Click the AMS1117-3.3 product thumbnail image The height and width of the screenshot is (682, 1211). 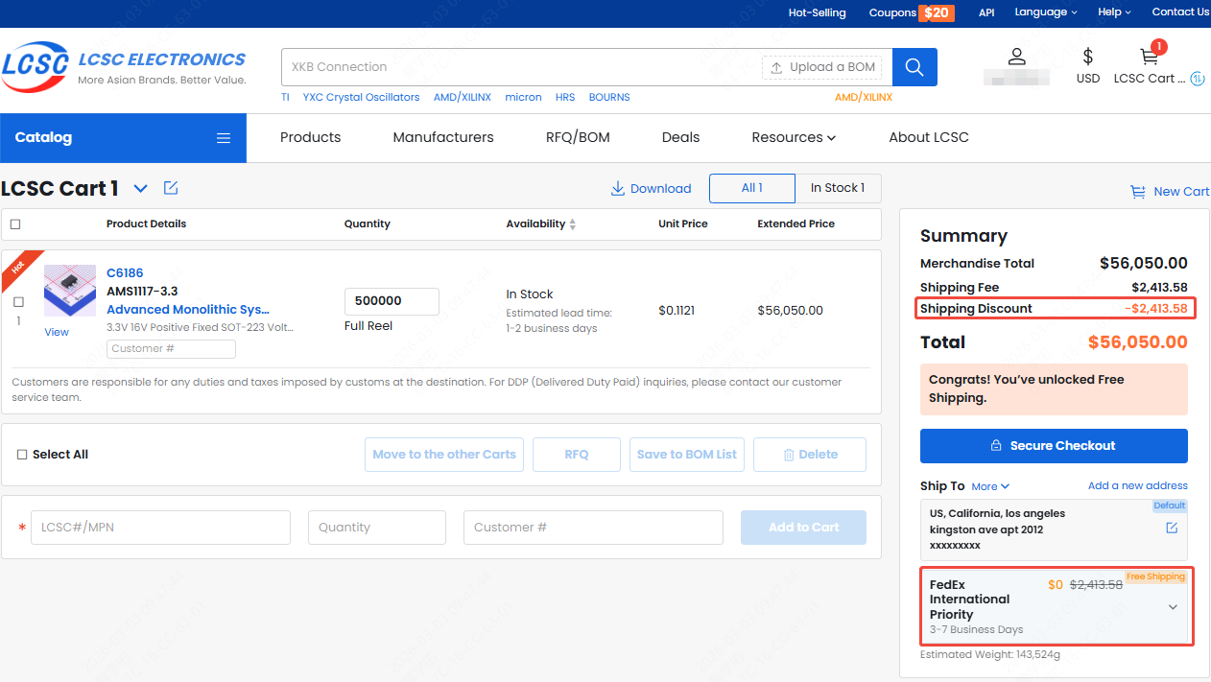coord(70,291)
